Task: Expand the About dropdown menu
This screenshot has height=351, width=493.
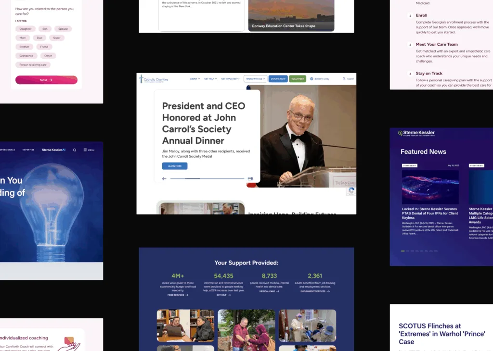Action: click(x=195, y=79)
